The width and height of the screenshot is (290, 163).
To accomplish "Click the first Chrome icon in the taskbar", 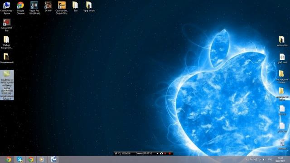I will coord(8,159).
